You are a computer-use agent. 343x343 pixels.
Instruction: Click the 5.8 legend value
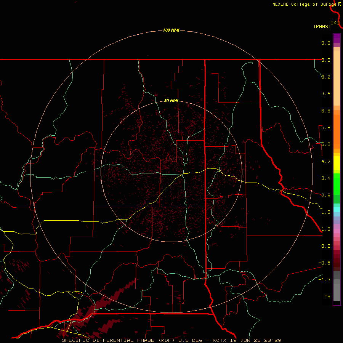click(x=326, y=128)
